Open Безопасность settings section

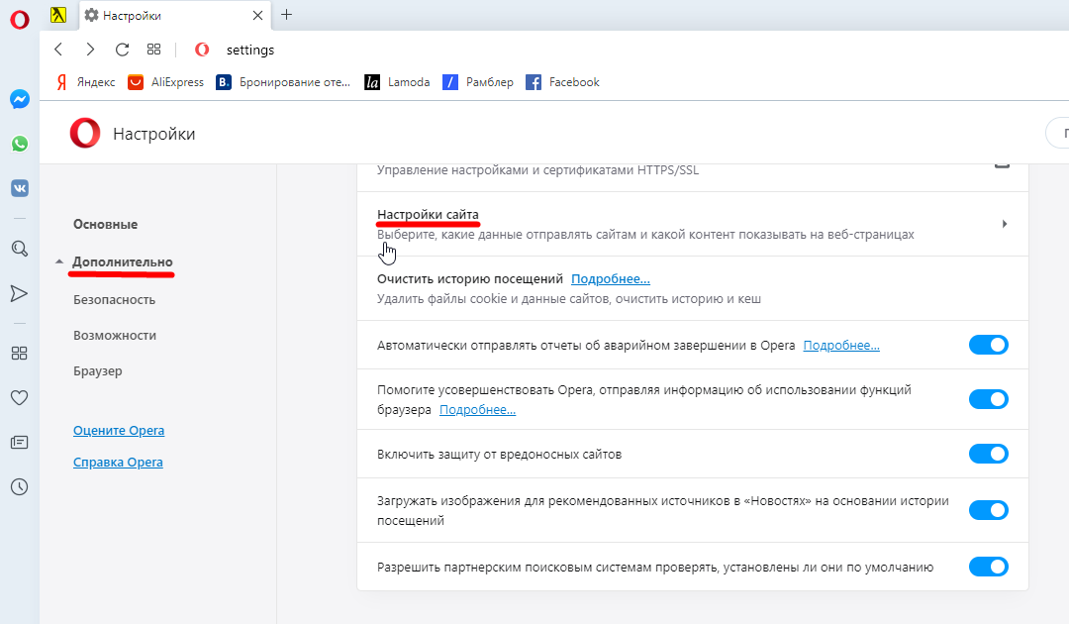pos(115,300)
